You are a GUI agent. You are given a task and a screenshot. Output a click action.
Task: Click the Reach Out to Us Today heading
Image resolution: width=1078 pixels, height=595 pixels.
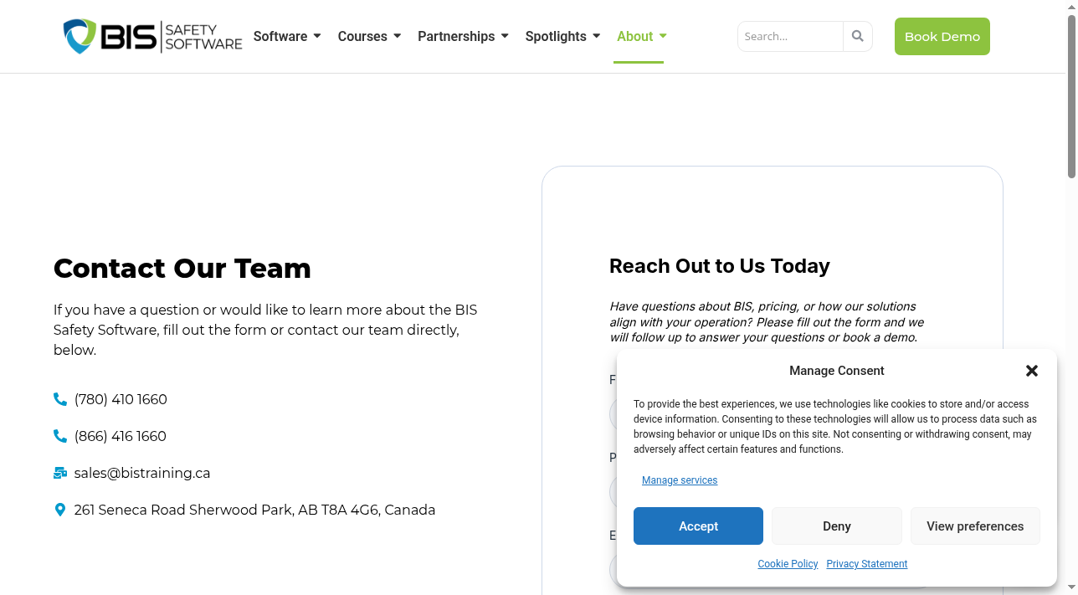pyautogui.click(x=720, y=266)
